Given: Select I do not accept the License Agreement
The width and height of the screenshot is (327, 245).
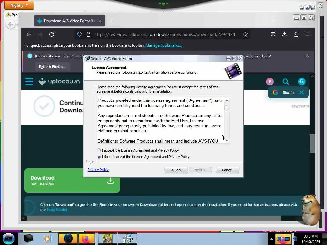Looking at the screenshot, I should click(x=99, y=157).
